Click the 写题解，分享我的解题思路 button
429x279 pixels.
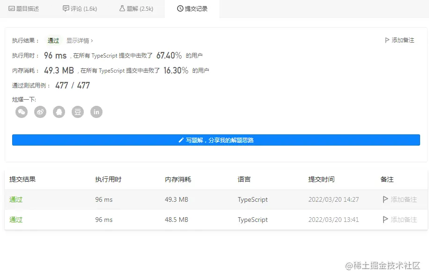(x=216, y=140)
